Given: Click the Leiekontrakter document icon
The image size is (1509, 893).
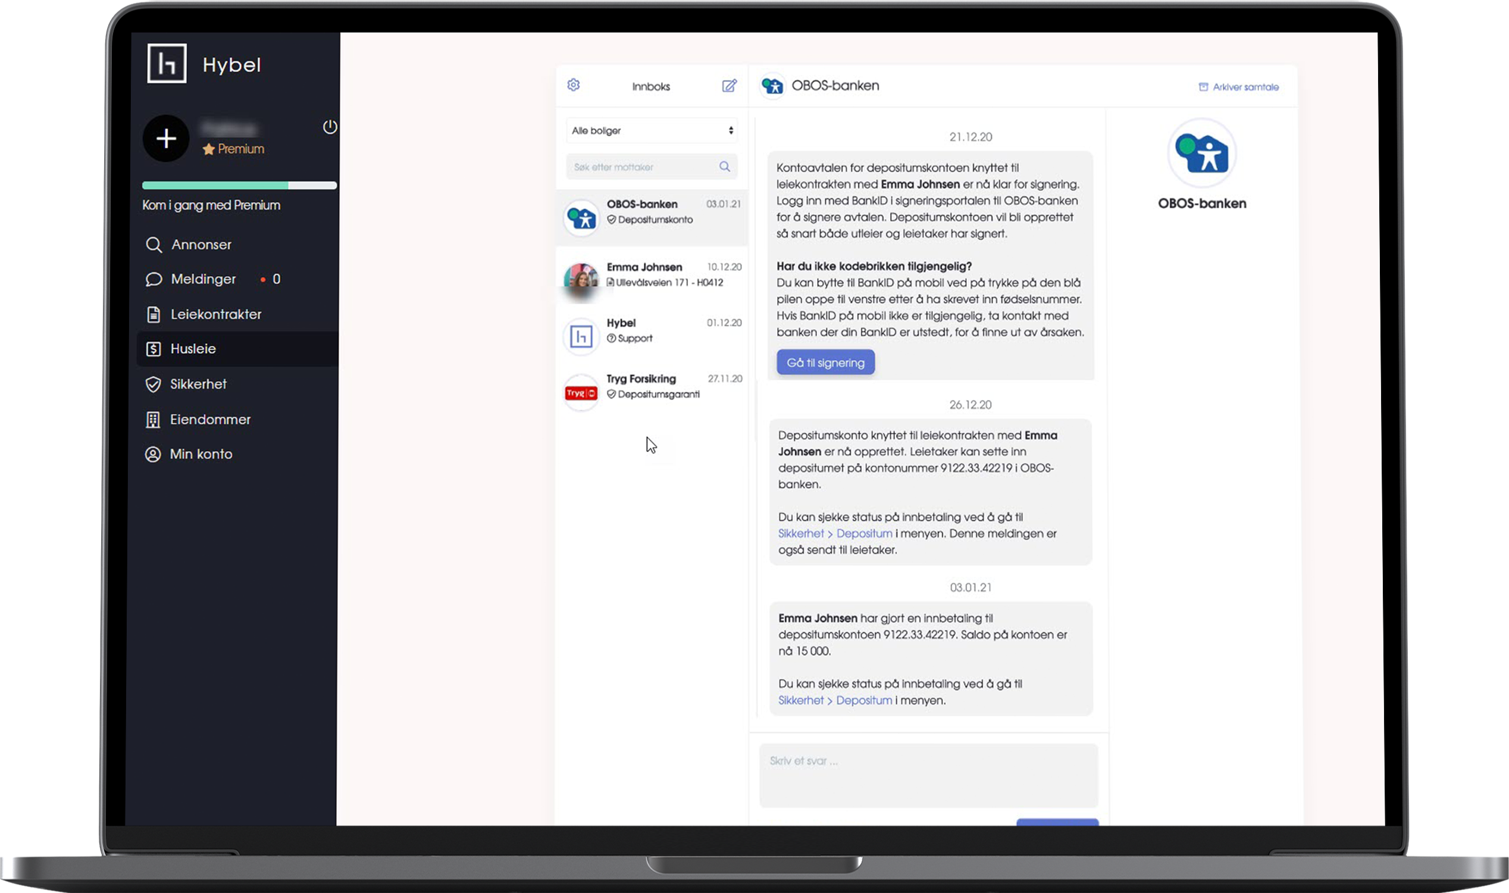Looking at the screenshot, I should 154,314.
